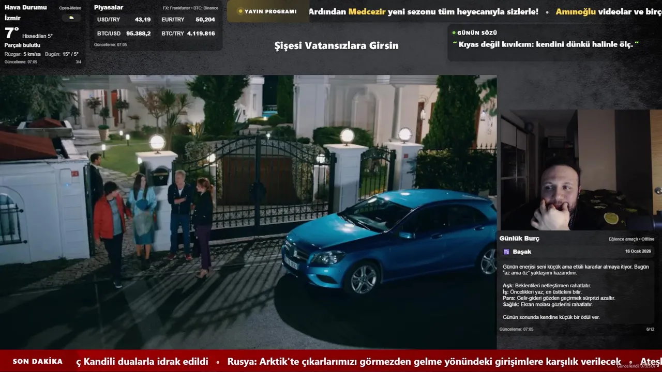Click the İzmir city name
The width and height of the screenshot is (662, 372).
pos(12,18)
